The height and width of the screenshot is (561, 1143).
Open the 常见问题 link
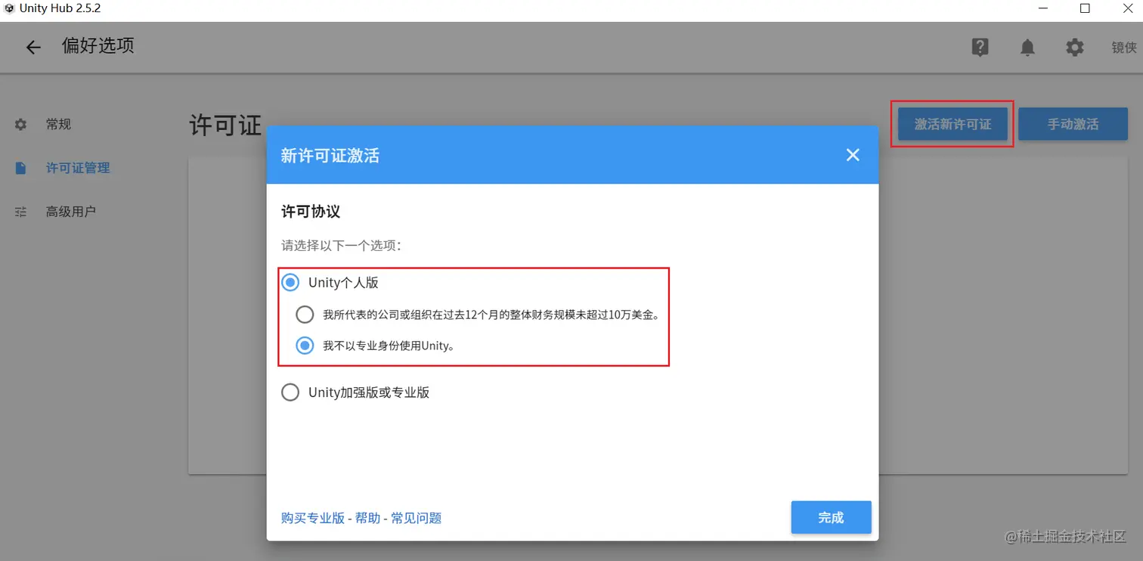416,518
